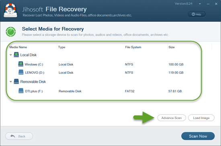Click NTFS in the LENOVO (D:) row
This screenshot has height=146, width=221.
(x=129, y=73)
